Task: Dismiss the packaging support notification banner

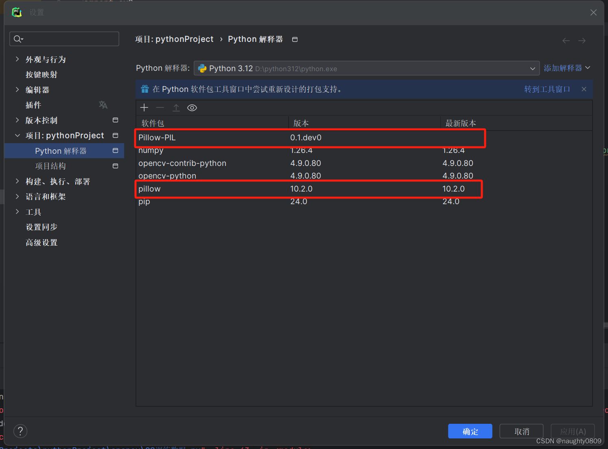Action: 584,89
